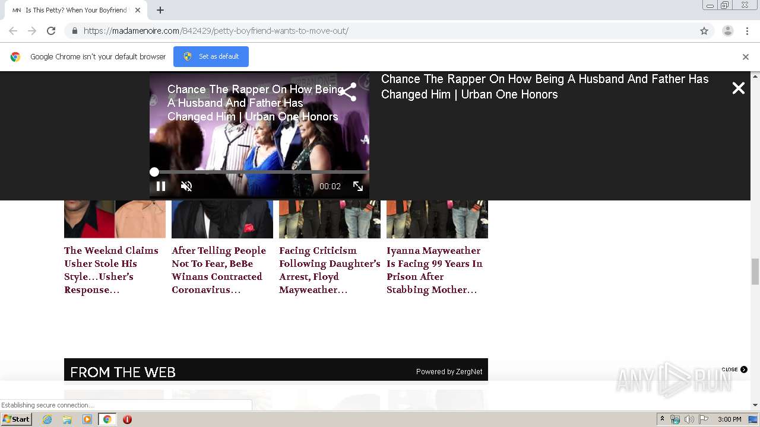
Task: Go back to the previous page
Action: point(13,31)
